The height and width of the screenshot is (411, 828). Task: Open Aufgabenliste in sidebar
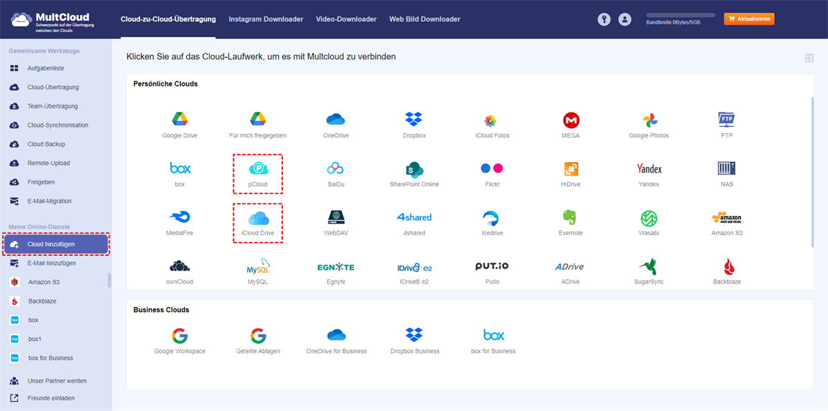(46, 68)
